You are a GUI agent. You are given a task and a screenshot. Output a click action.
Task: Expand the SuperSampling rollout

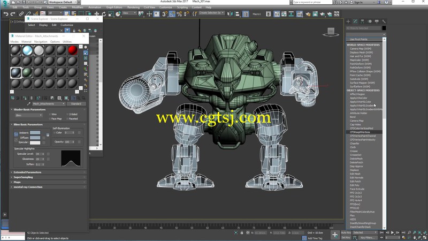click(48, 177)
